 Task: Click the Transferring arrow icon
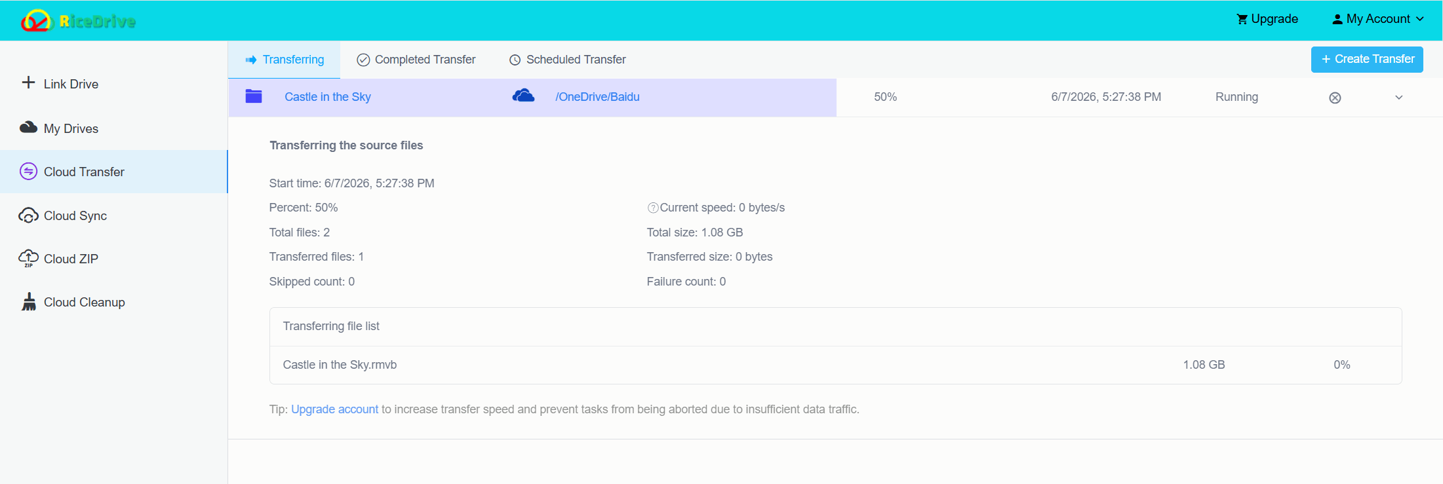click(250, 60)
